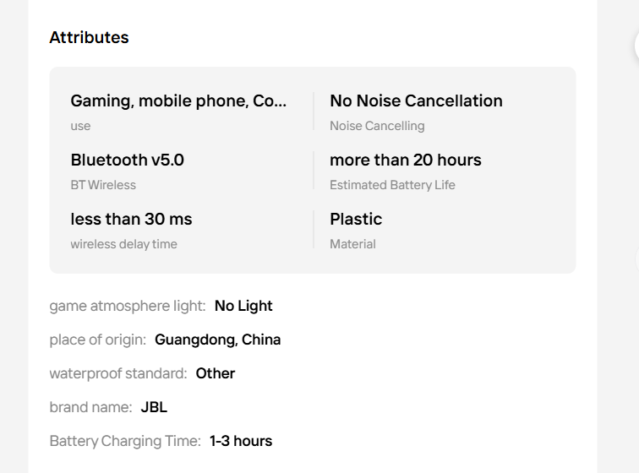Click the "use" attribute label
This screenshot has width=639, height=473.
[80, 126]
